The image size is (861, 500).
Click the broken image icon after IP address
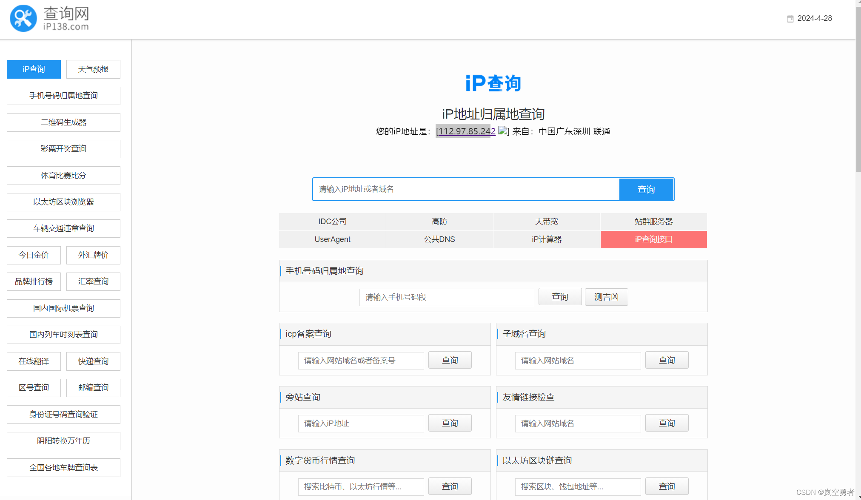[503, 131]
